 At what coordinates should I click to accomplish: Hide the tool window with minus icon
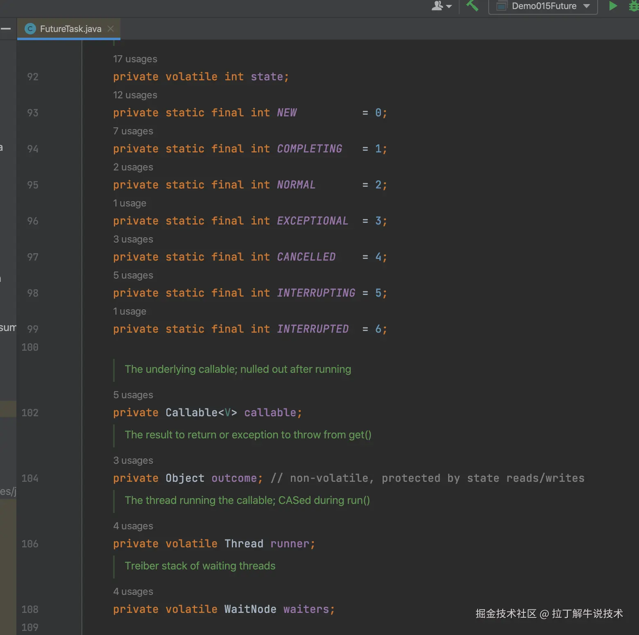[6, 29]
